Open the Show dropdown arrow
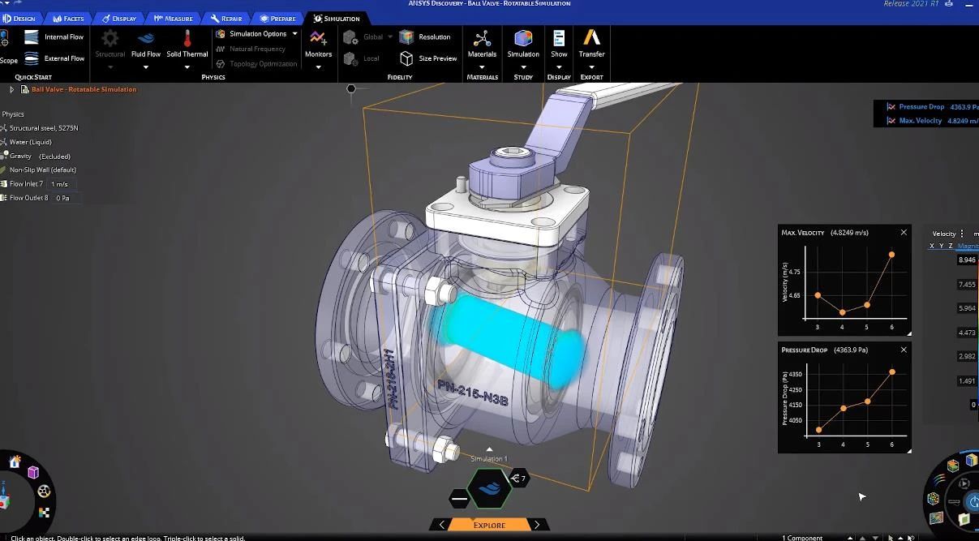 pyautogui.click(x=559, y=67)
